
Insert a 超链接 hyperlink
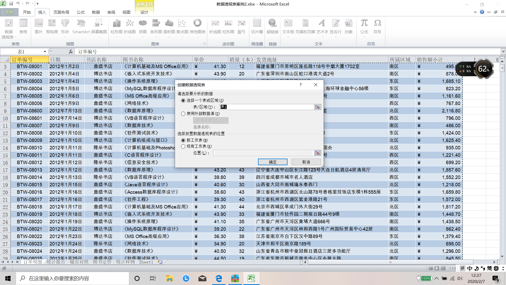coord(273,26)
